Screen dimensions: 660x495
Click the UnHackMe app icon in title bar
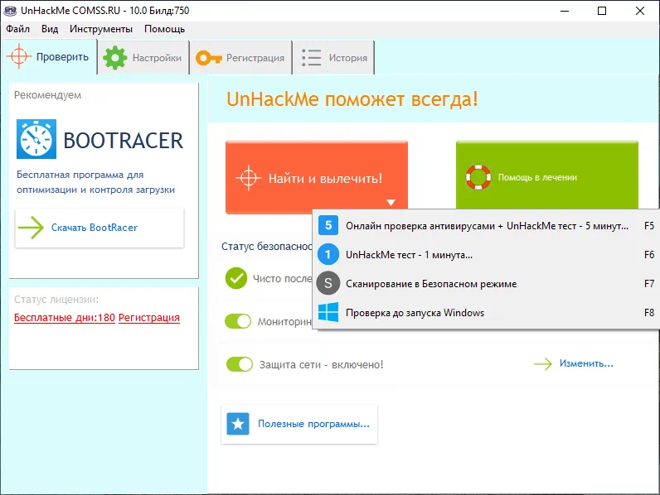[10, 11]
